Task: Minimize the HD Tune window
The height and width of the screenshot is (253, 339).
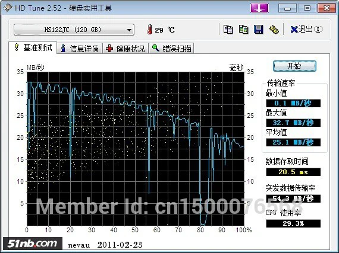Action: pos(287,8)
